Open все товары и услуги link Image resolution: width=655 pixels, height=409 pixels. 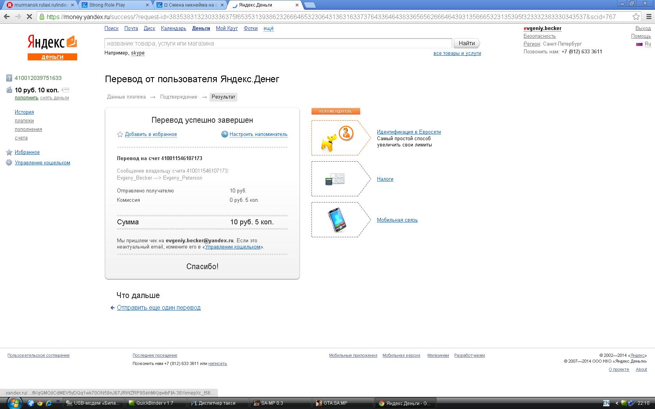[x=457, y=53]
